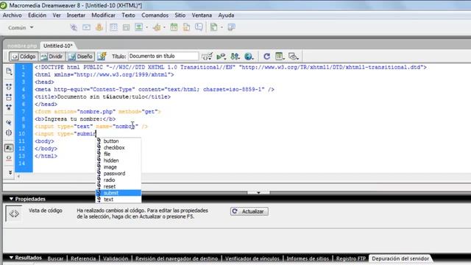The width and height of the screenshot is (471, 265).
Task: Click the Insert Table icon
Action: [x=113, y=27]
